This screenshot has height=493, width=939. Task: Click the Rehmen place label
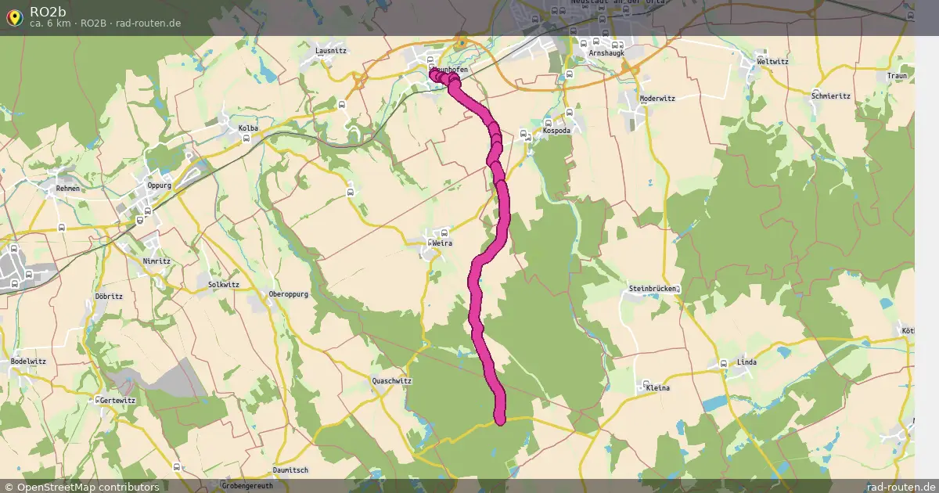[x=68, y=189]
